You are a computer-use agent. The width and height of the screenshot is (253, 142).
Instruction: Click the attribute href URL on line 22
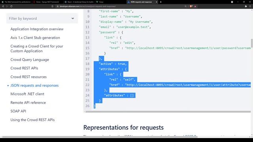[x=188, y=85]
